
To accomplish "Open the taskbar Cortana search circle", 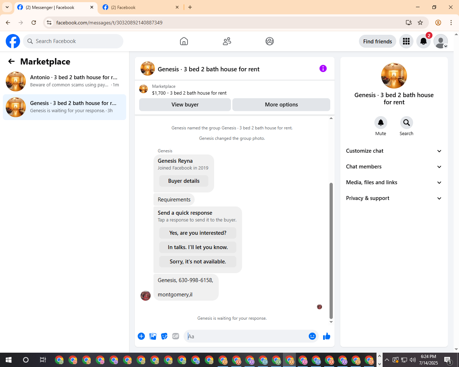I will pyautogui.click(x=26, y=360).
